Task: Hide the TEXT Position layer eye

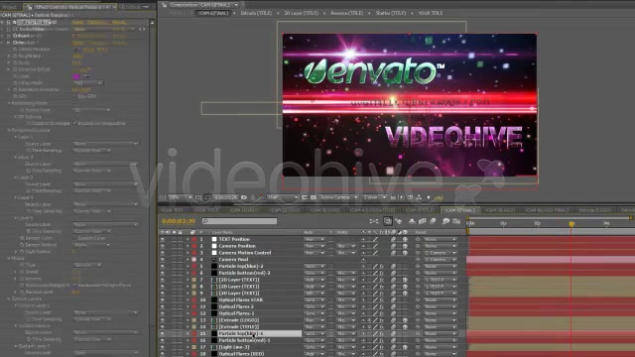Action: pyautogui.click(x=163, y=239)
